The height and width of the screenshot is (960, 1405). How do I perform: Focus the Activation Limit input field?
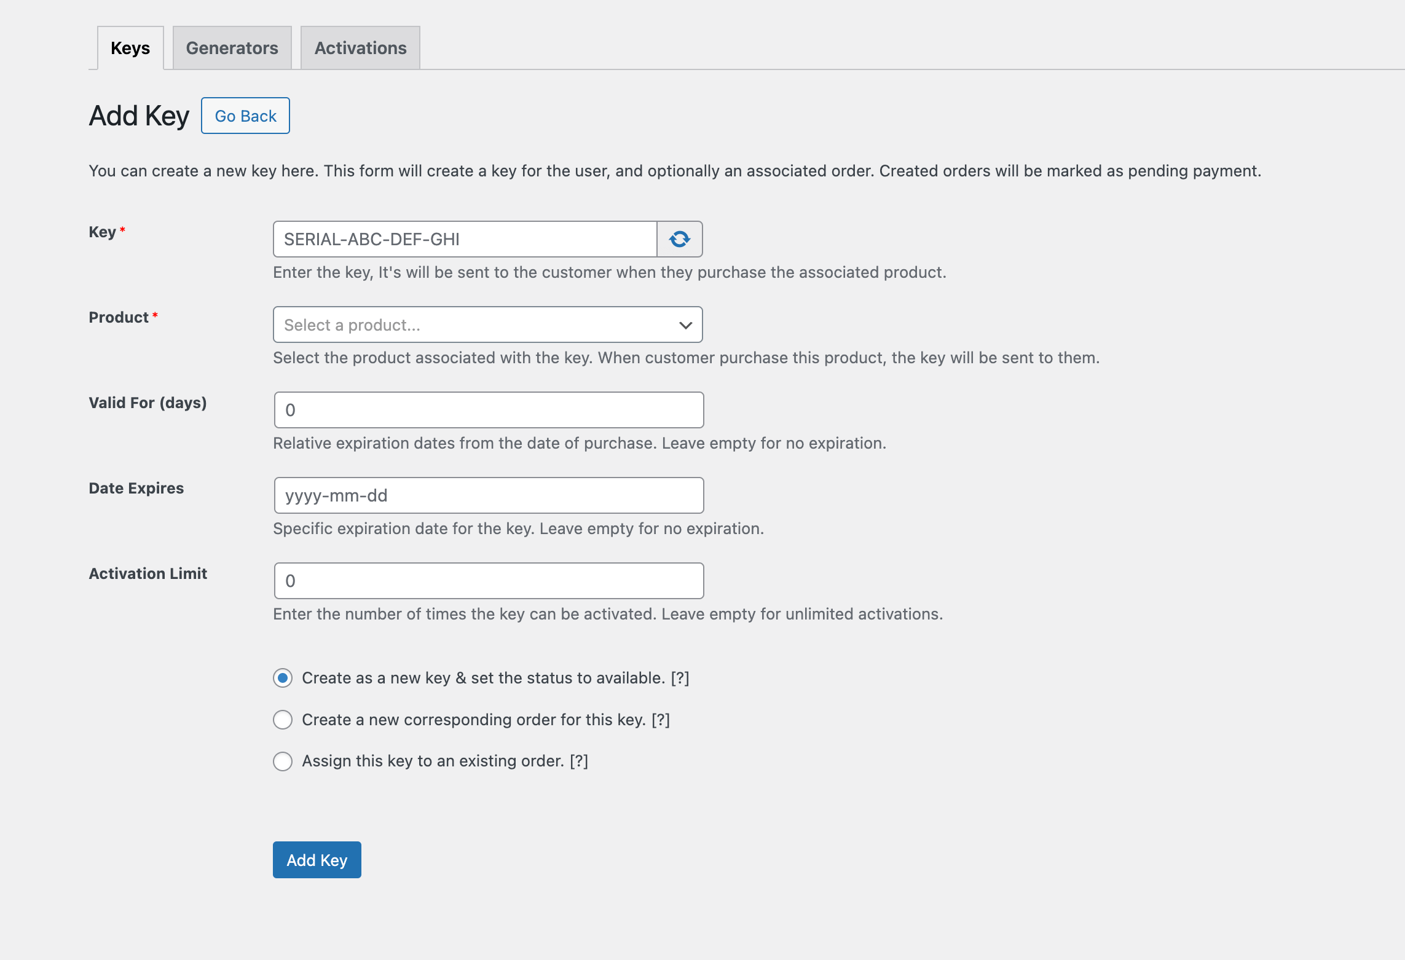pyautogui.click(x=489, y=581)
